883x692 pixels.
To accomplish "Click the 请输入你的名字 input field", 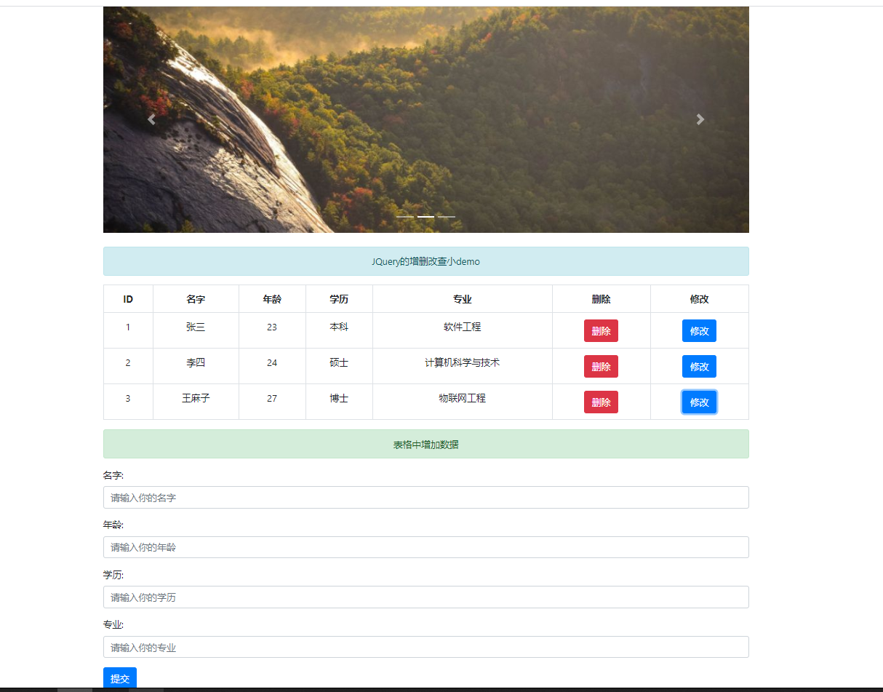I will pyautogui.click(x=426, y=497).
